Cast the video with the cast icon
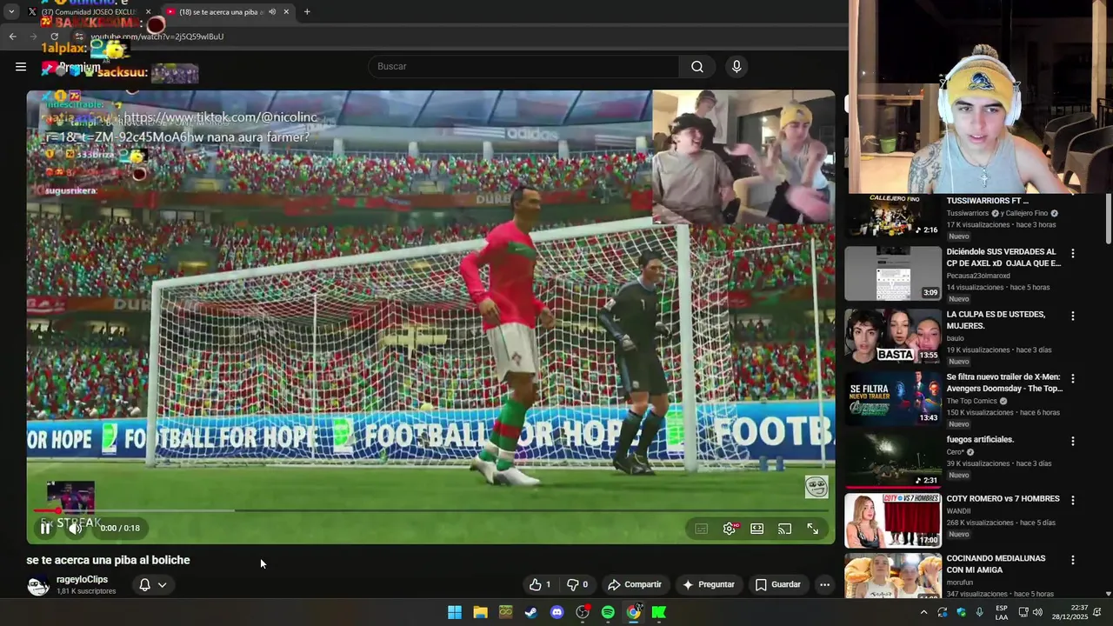This screenshot has width=1113, height=626. coord(785,529)
